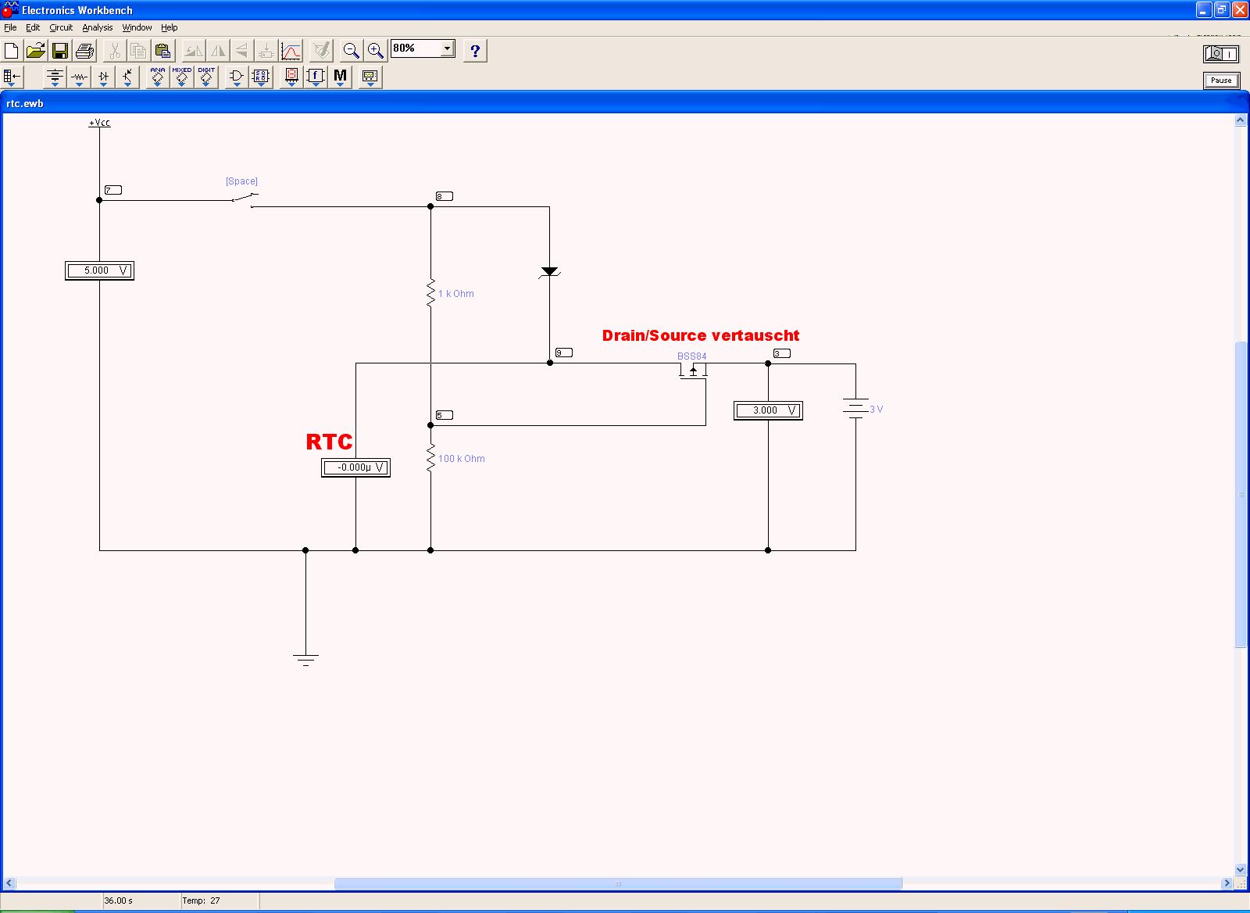Toggle the simulation power switch
The width and height of the screenshot is (1250, 913).
(x=1220, y=54)
